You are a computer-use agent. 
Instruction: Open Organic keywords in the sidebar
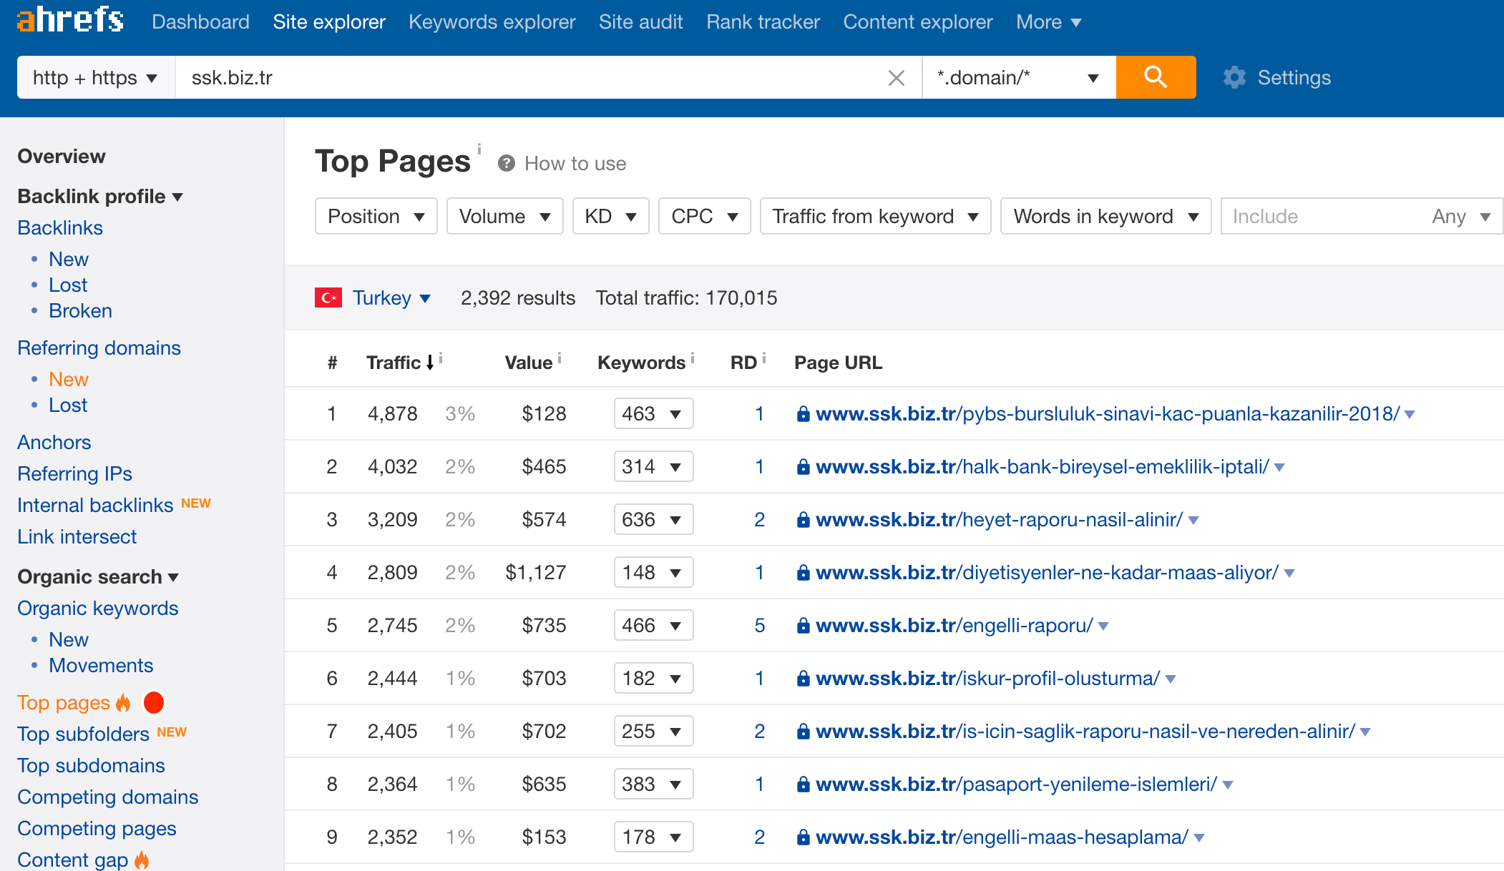(x=98, y=608)
